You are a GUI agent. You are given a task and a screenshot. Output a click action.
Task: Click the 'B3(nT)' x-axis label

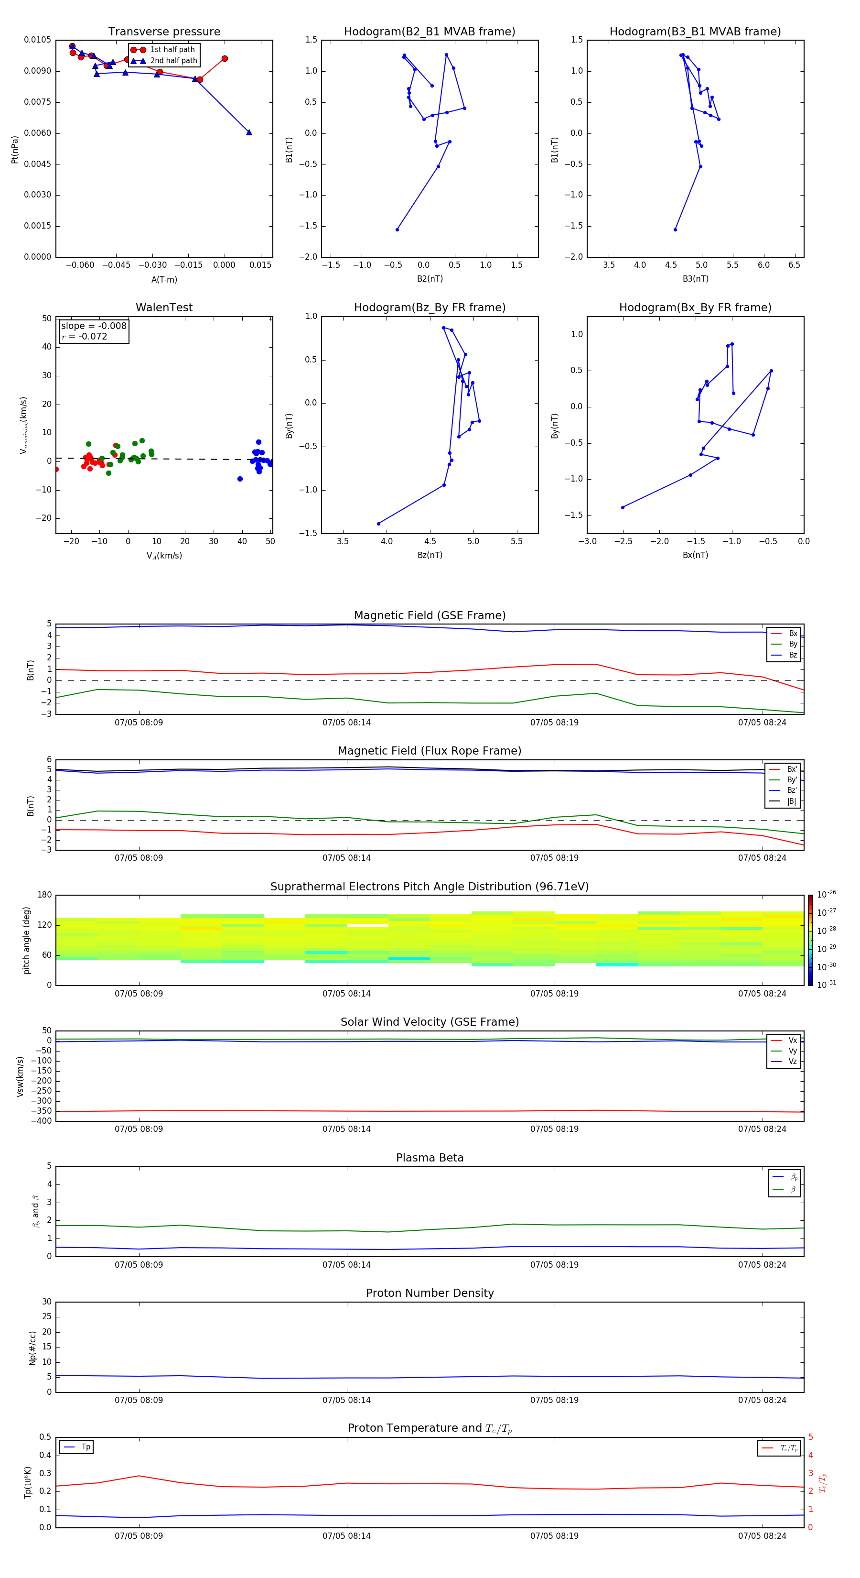pos(695,279)
